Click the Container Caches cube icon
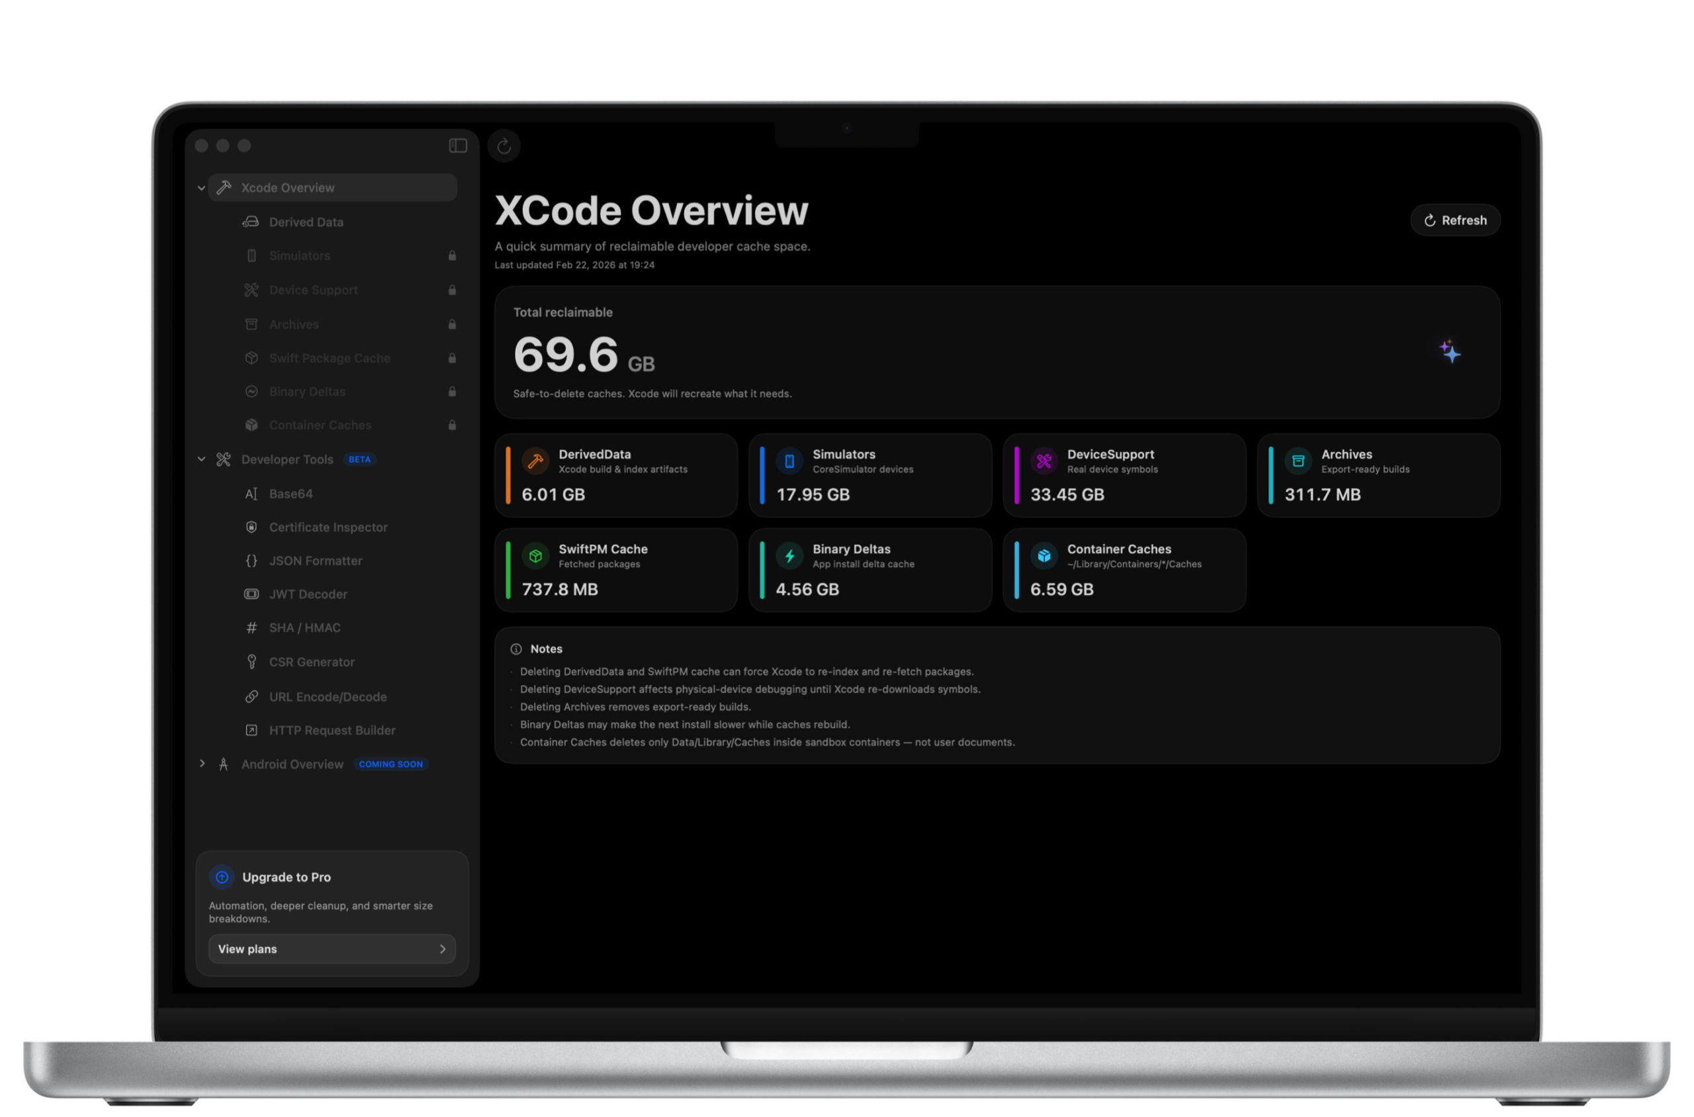The image size is (1694, 1117). point(1043,557)
